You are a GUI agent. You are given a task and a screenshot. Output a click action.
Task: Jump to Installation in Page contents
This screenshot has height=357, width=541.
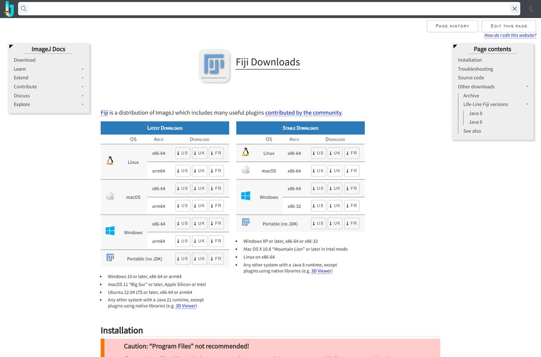(x=470, y=60)
